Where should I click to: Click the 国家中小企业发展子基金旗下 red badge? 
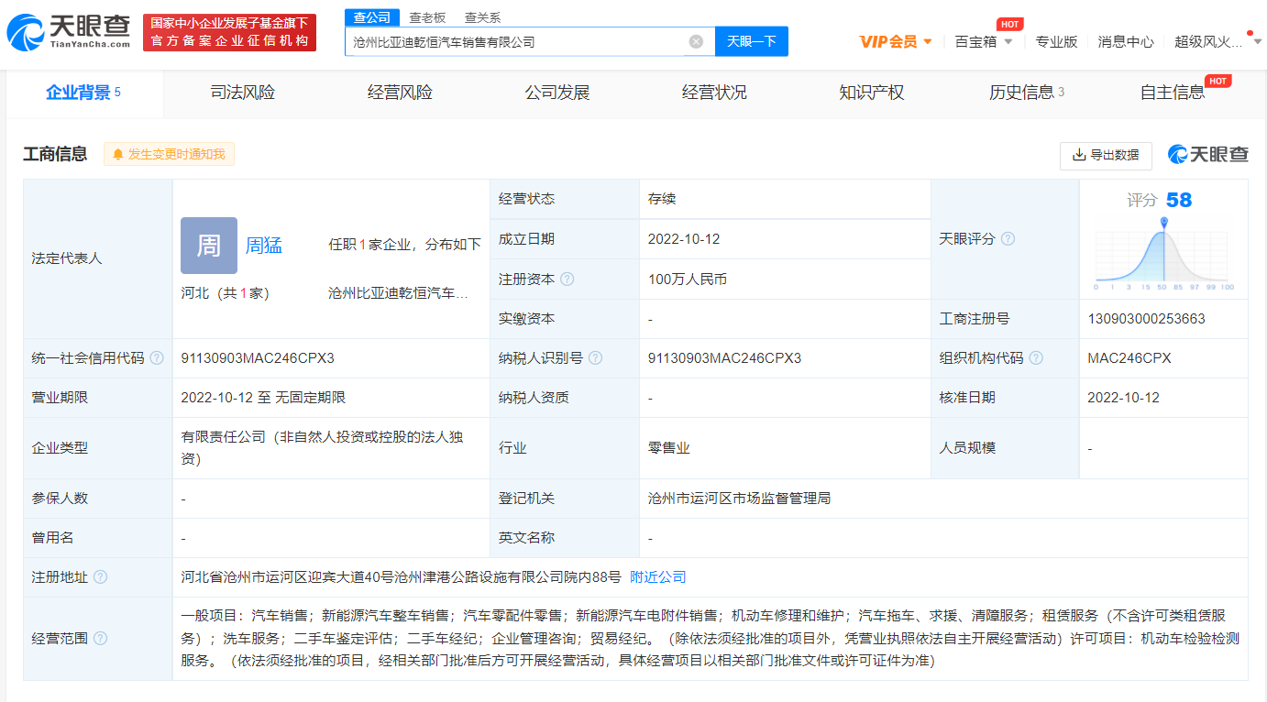[x=229, y=32]
